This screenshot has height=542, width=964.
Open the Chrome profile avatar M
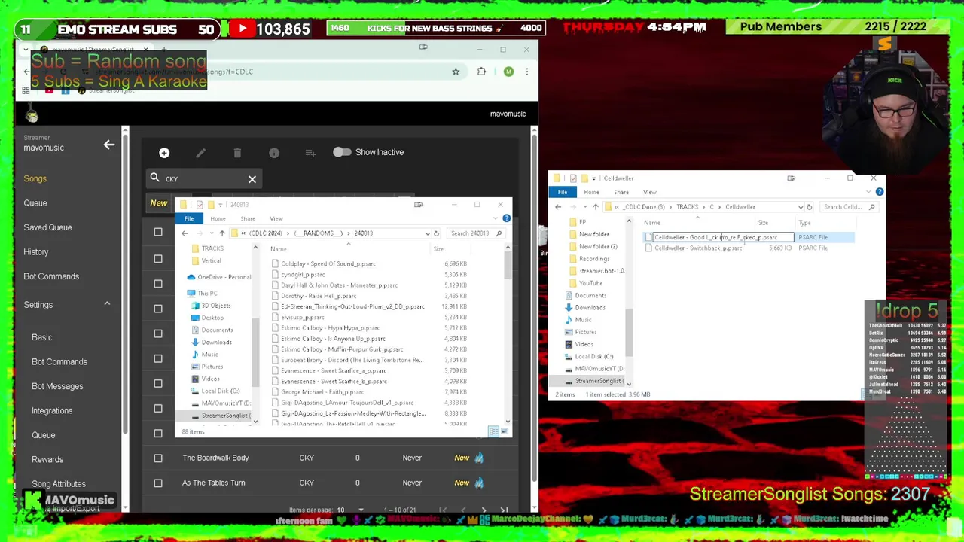(508, 72)
